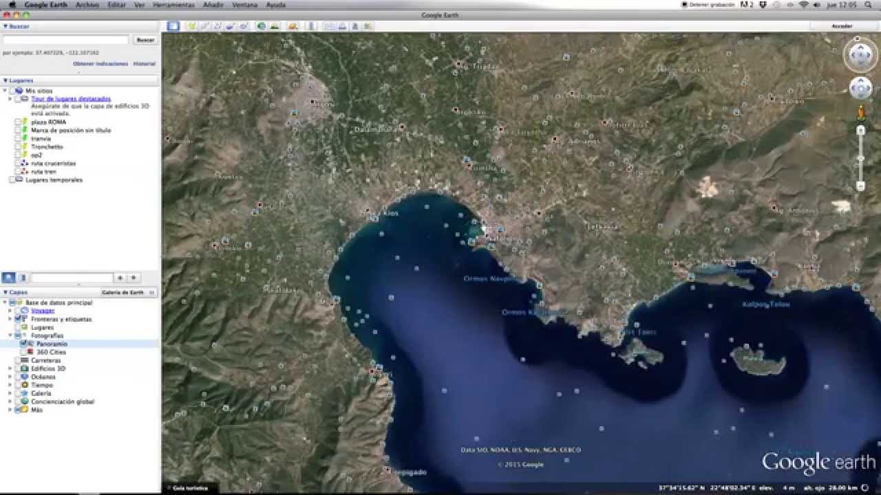Click the Buscar search text field
Screen dimensions: 881x495
(x=66, y=40)
